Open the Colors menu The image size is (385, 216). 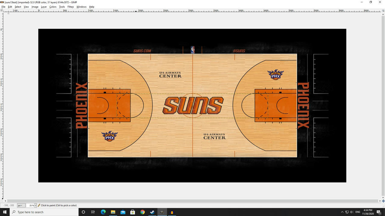(x=53, y=7)
